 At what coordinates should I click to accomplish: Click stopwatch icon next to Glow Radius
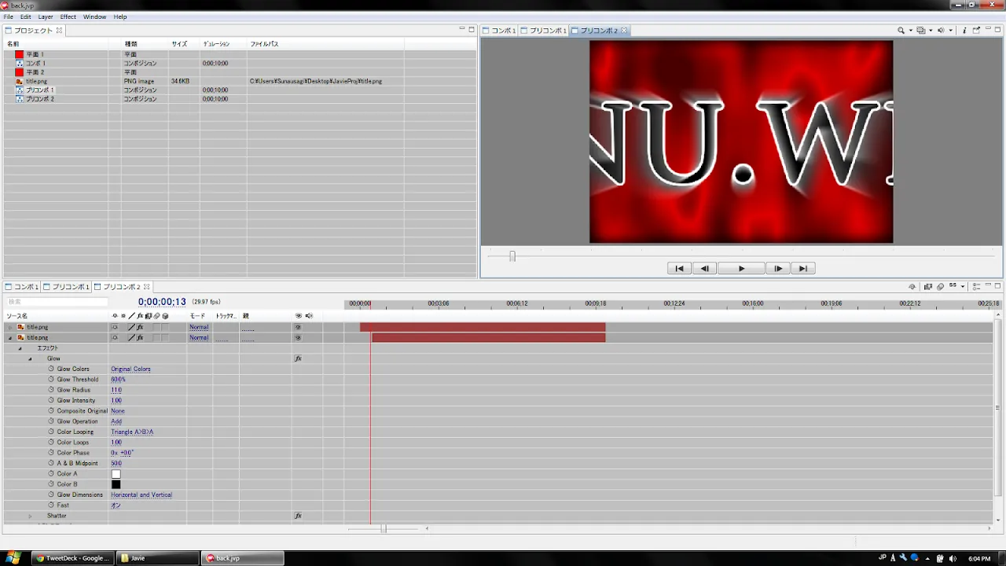pyautogui.click(x=52, y=390)
